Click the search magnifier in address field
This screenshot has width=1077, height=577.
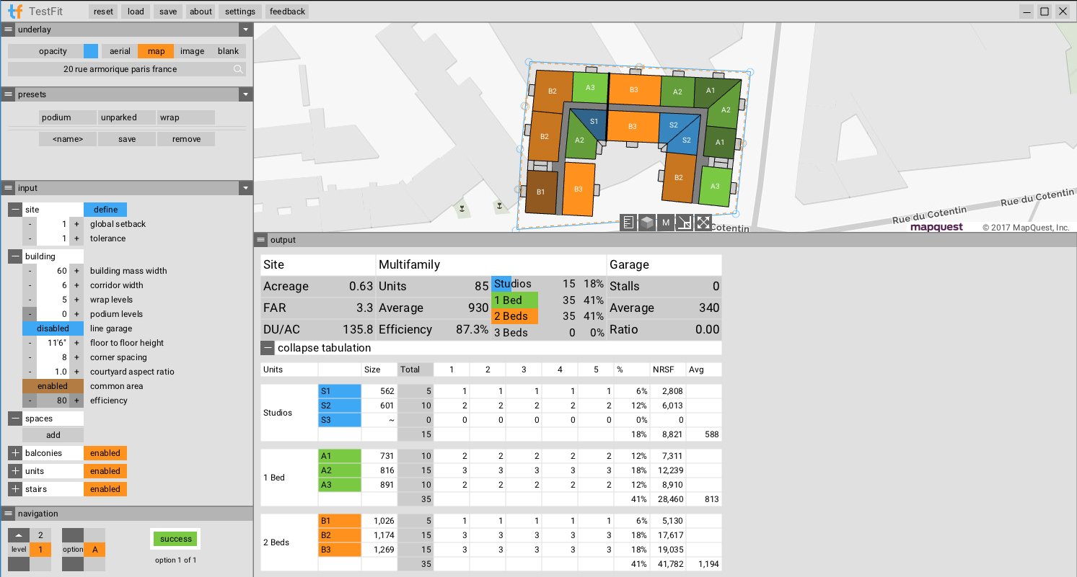point(238,69)
